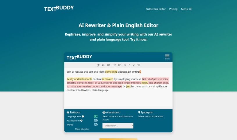Click the AI assistant robot icon
The image size is (237, 140).
click(x=104, y=112)
